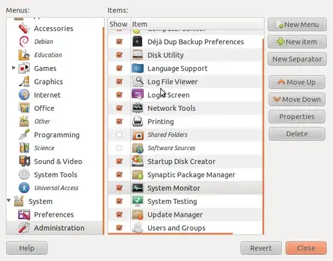Uncheck the Network Tools checkbox
This screenshot has width=333, height=261.
(x=120, y=108)
